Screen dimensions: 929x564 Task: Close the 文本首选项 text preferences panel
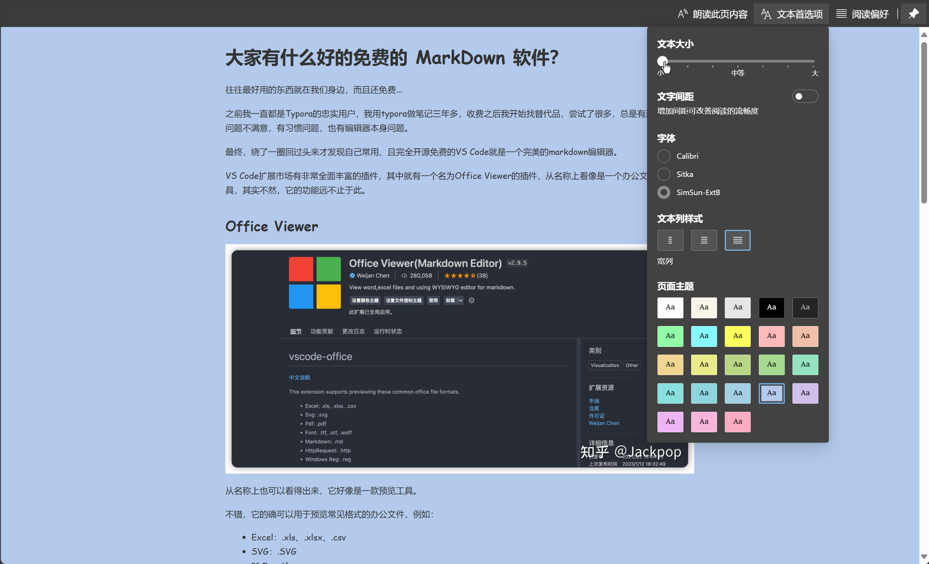(x=791, y=14)
